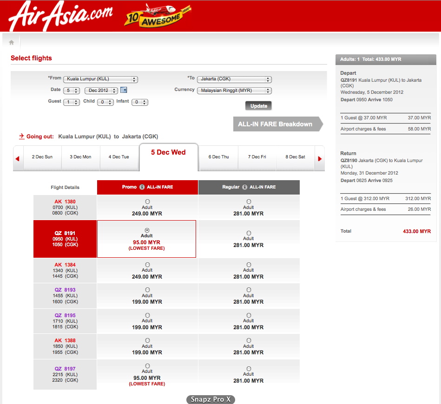The width and height of the screenshot is (441, 404).
Task: Select AK 1384 promo fare radio button
Action: (147, 265)
